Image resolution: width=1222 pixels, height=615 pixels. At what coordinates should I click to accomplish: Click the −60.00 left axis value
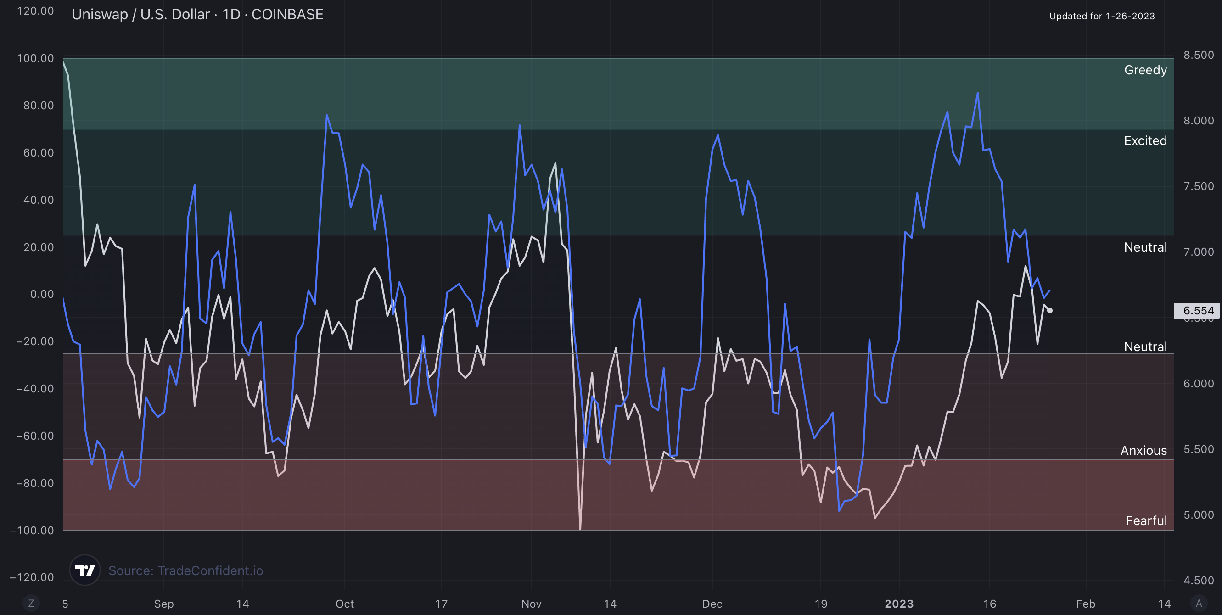pos(35,436)
